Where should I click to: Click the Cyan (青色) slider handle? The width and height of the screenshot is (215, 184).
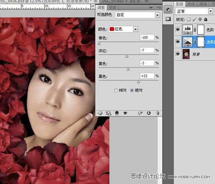pos(99,43)
